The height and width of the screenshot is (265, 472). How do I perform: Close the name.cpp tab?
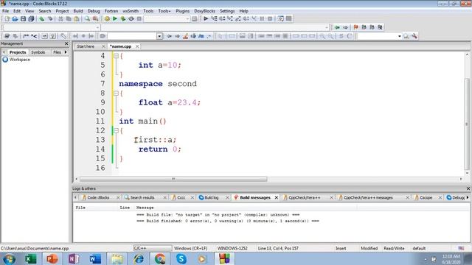click(x=137, y=46)
